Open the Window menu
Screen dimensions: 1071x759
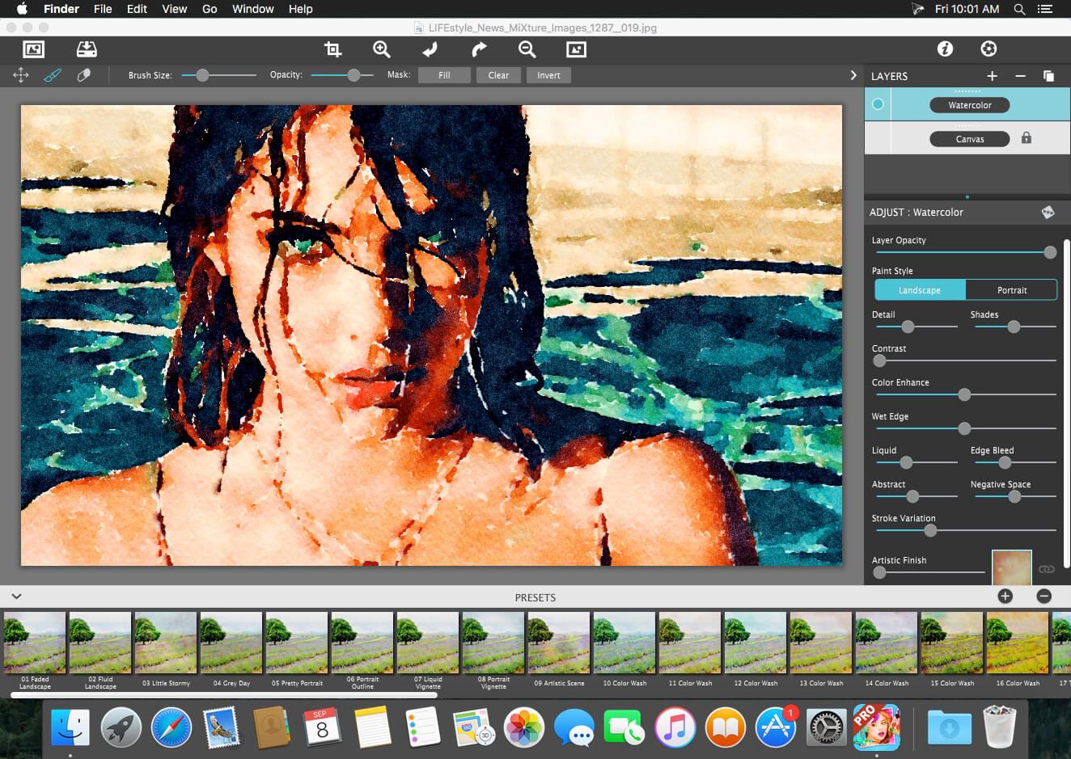pos(252,9)
